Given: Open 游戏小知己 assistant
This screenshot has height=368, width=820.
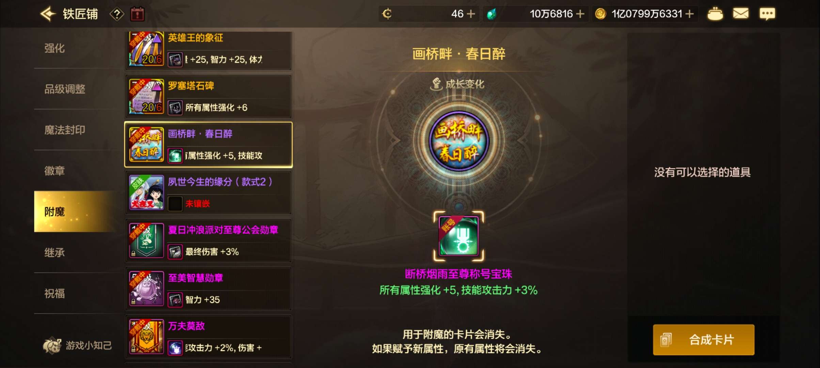Looking at the screenshot, I should pyautogui.click(x=77, y=346).
